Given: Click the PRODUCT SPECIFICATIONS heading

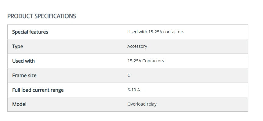Looking at the screenshot, I should tap(41, 16).
